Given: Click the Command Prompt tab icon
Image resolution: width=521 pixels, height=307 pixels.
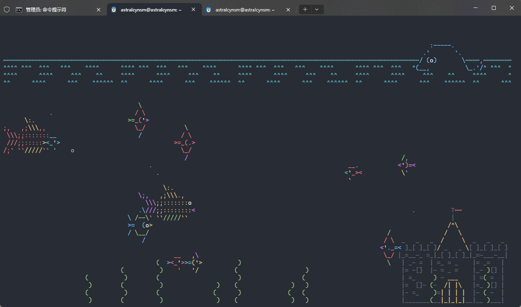Looking at the screenshot, I should (19, 10).
